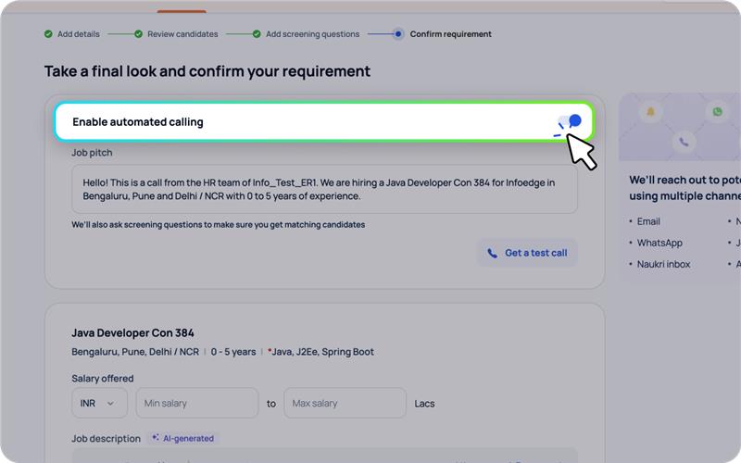Viewport: 741px width, 463px height.
Task: Click the WhatsApp icon in side panel
Action: [x=717, y=111]
